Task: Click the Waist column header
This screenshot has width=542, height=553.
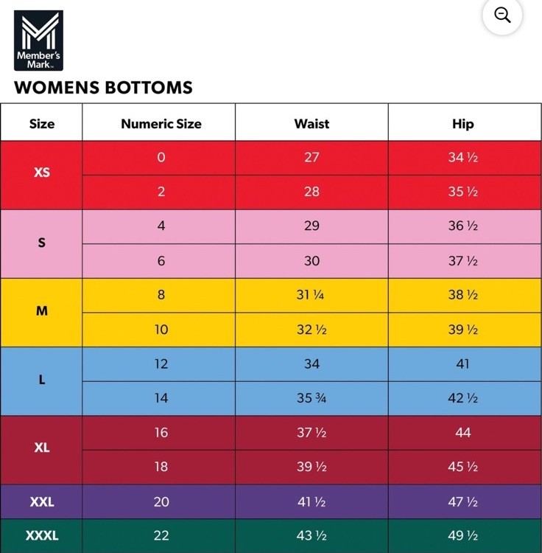Action: click(312, 123)
